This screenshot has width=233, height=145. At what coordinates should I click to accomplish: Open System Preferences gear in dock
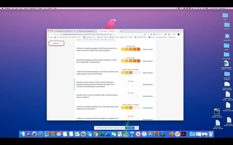coord(156,134)
